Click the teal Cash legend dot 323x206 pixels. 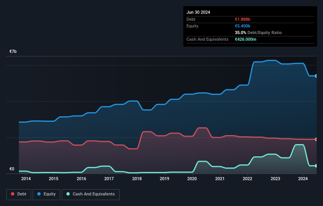68,194
